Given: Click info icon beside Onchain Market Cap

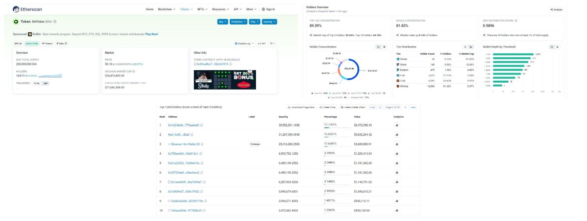Looking at the screenshot, I should pos(135,71).
